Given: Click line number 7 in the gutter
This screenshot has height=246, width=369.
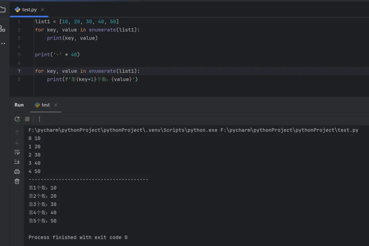Looking at the screenshot, I should 19,71.
